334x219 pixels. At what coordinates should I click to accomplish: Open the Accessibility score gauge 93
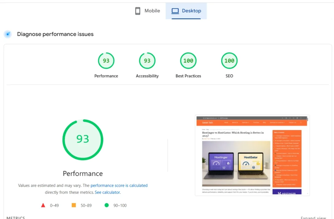[147, 60]
